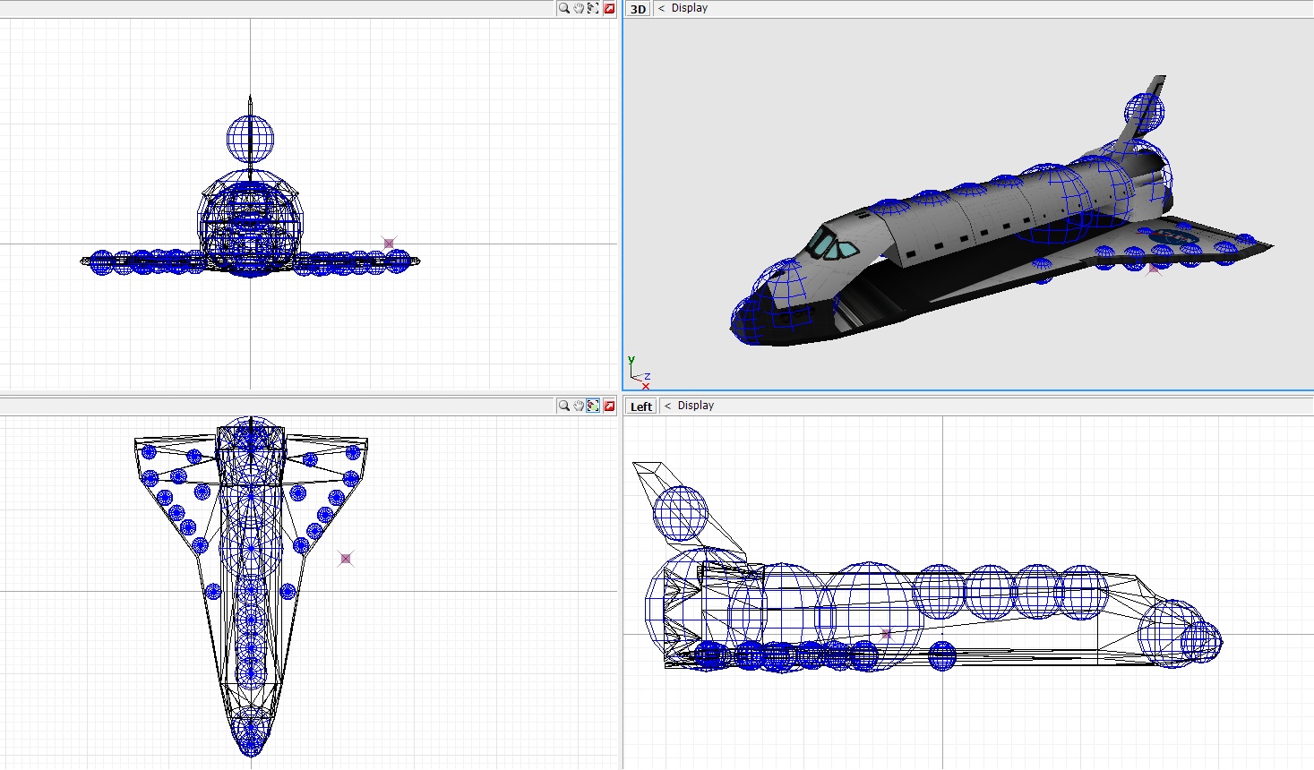This screenshot has width=1314, height=770.
Task: Activate the Pan hand tool in bottom-left viewport
Action: pos(579,406)
